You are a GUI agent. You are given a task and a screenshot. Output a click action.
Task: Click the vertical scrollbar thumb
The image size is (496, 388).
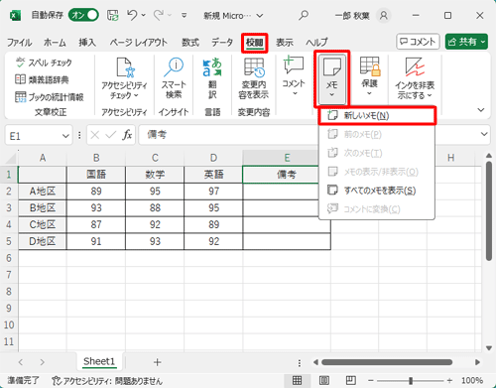tap(489, 211)
